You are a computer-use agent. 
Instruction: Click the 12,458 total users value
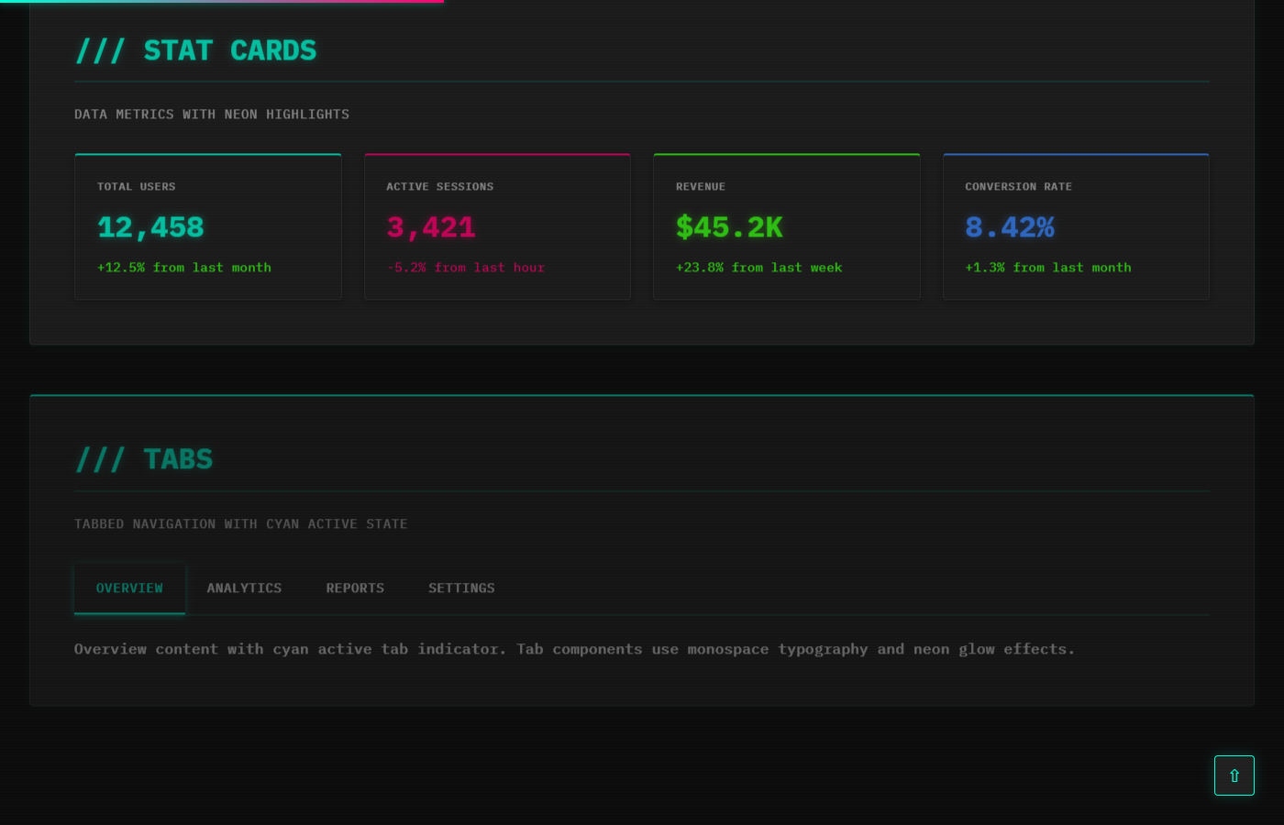coord(150,227)
